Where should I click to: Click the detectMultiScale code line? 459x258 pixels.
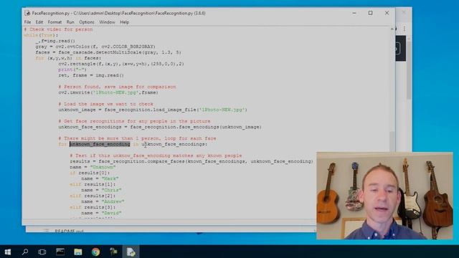(x=108, y=52)
